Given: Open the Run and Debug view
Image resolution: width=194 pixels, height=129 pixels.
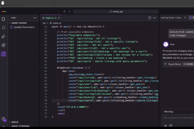Looking at the screenshot, I should [4, 36].
